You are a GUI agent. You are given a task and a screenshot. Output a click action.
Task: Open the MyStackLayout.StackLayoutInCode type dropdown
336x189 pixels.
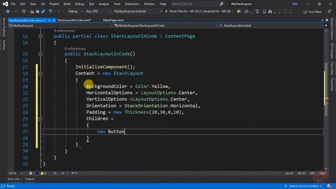(x=166, y=26)
